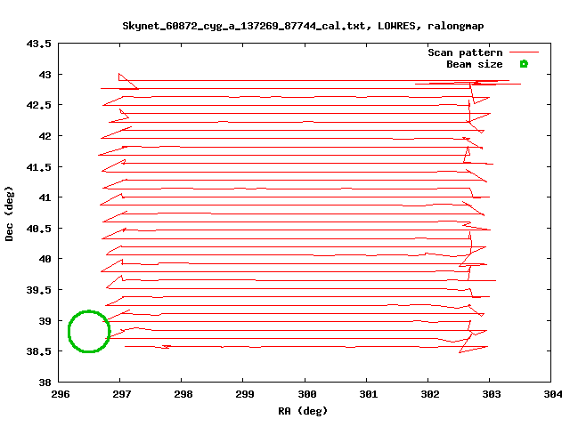Click the y-axis tick label 40
Viewport: 570px width, 427px height.
[45, 259]
